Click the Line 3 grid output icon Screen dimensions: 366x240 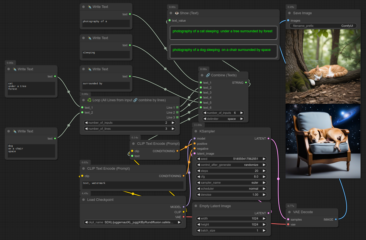click(177, 117)
